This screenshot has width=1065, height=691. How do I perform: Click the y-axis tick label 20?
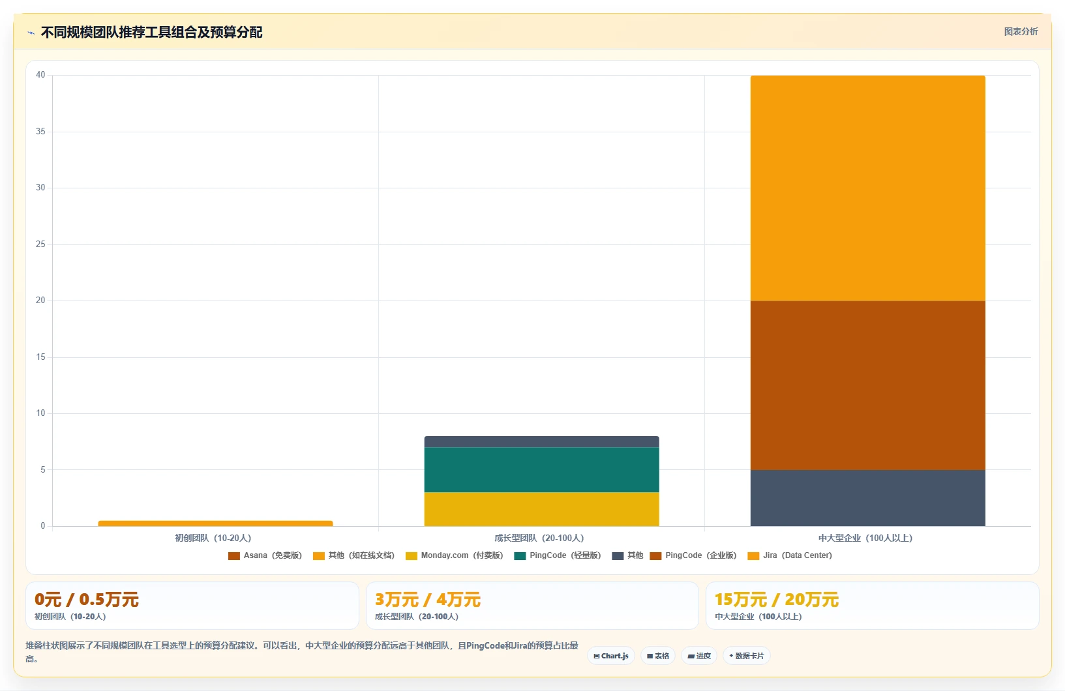point(40,301)
